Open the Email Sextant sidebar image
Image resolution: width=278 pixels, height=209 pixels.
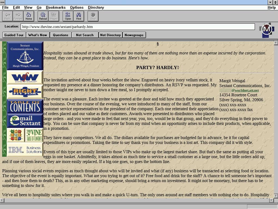(x=25, y=121)
